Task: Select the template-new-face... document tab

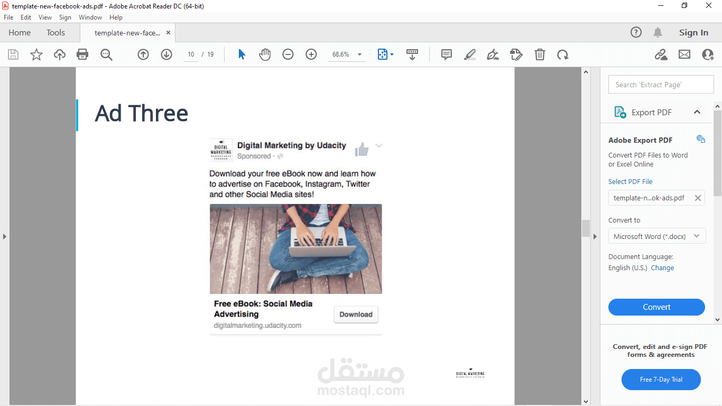Action: pyautogui.click(x=127, y=33)
